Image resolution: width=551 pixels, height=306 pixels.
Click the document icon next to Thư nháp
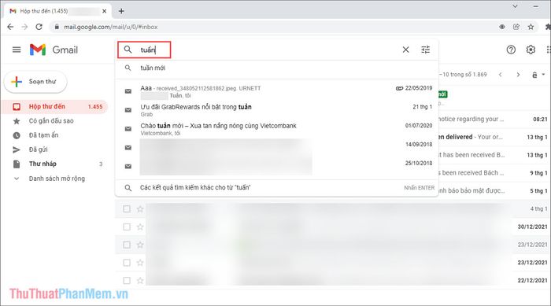click(17, 164)
